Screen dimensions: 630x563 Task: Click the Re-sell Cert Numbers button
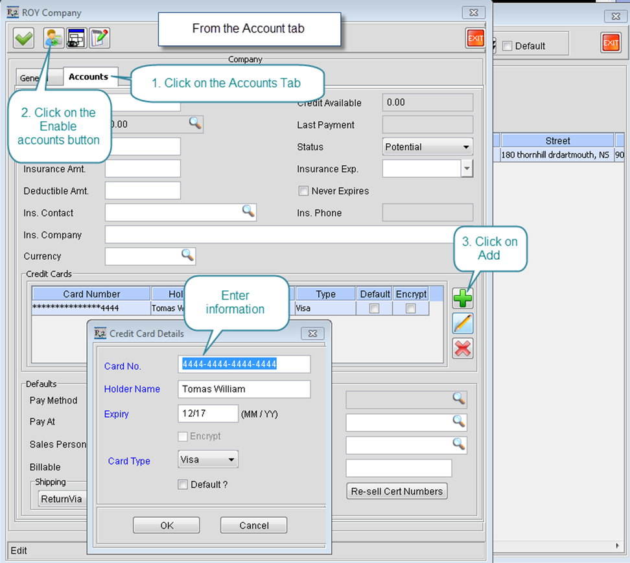(397, 491)
